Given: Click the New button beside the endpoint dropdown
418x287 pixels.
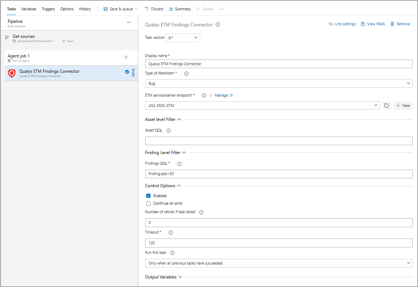Looking at the screenshot, I should coord(403,105).
